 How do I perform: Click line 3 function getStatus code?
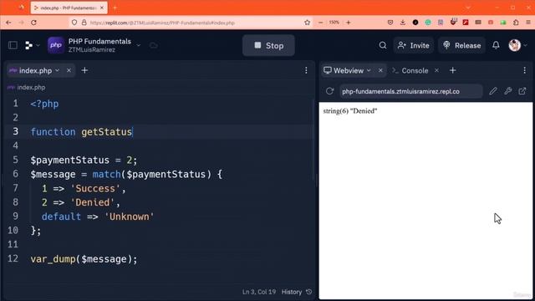[82, 132]
